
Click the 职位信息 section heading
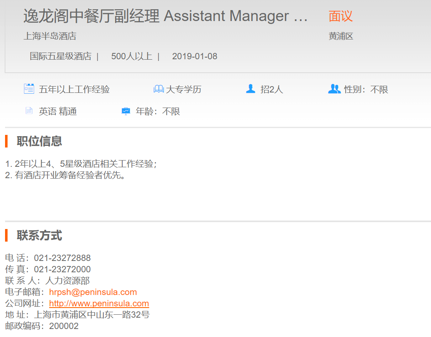tap(39, 141)
